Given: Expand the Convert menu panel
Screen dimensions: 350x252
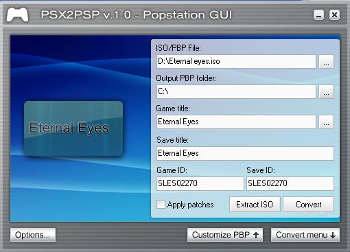Looking at the screenshot, I should point(305,235).
